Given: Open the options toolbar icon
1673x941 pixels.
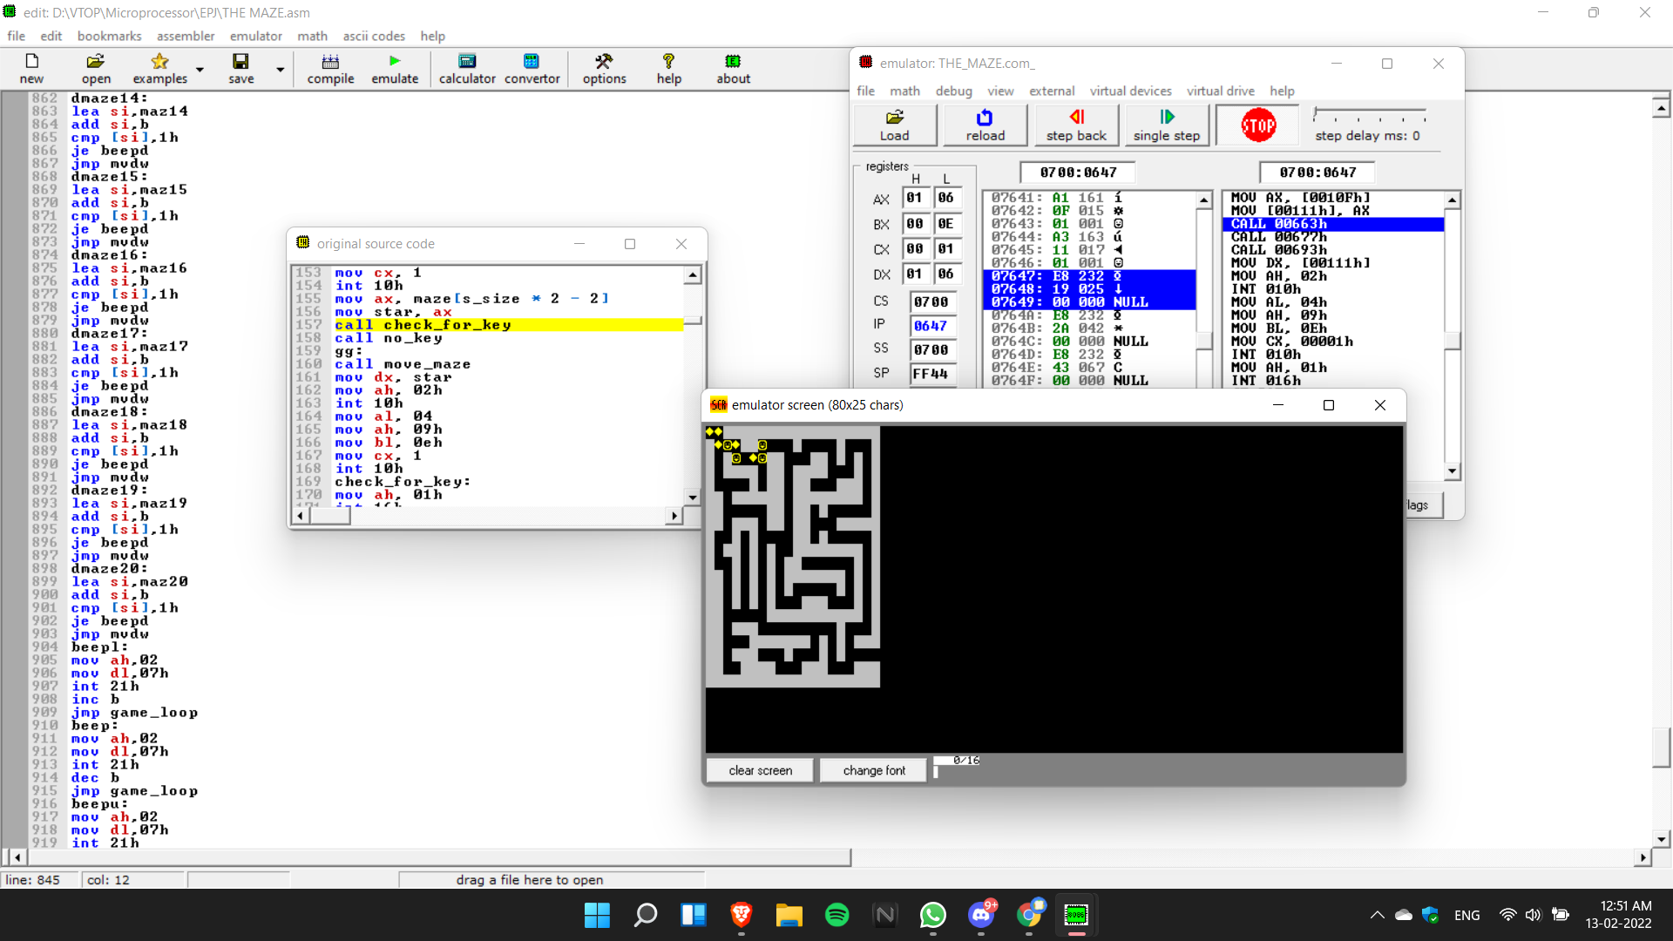Looking at the screenshot, I should click(x=604, y=69).
